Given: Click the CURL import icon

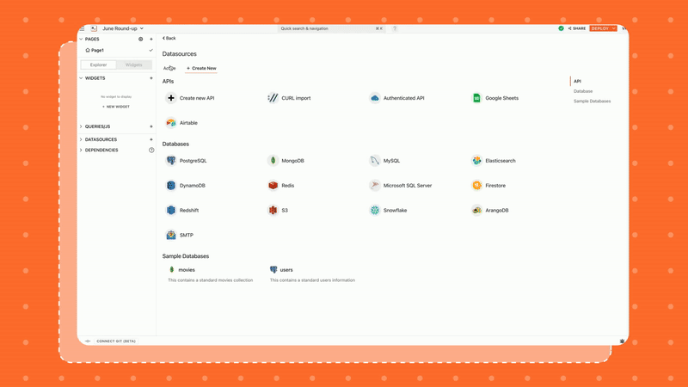Looking at the screenshot, I should [x=273, y=98].
